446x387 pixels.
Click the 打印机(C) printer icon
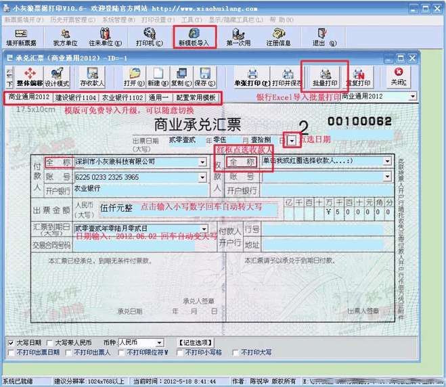pyautogui.click(x=150, y=37)
